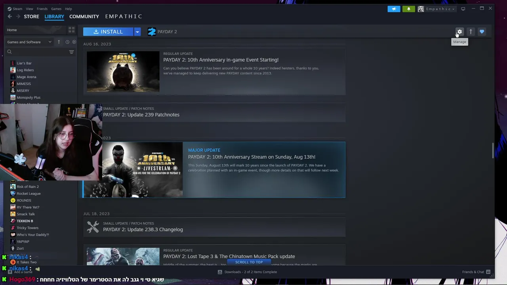Open the Help menu
Screen dimensions: 507x285
point(69,9)
